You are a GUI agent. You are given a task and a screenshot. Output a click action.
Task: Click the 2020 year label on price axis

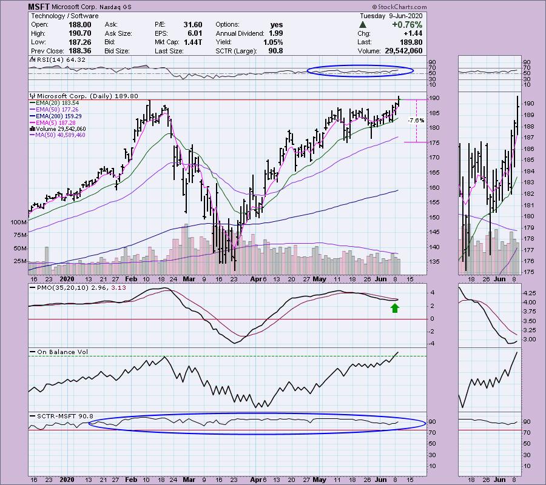[x=67, y=279]
